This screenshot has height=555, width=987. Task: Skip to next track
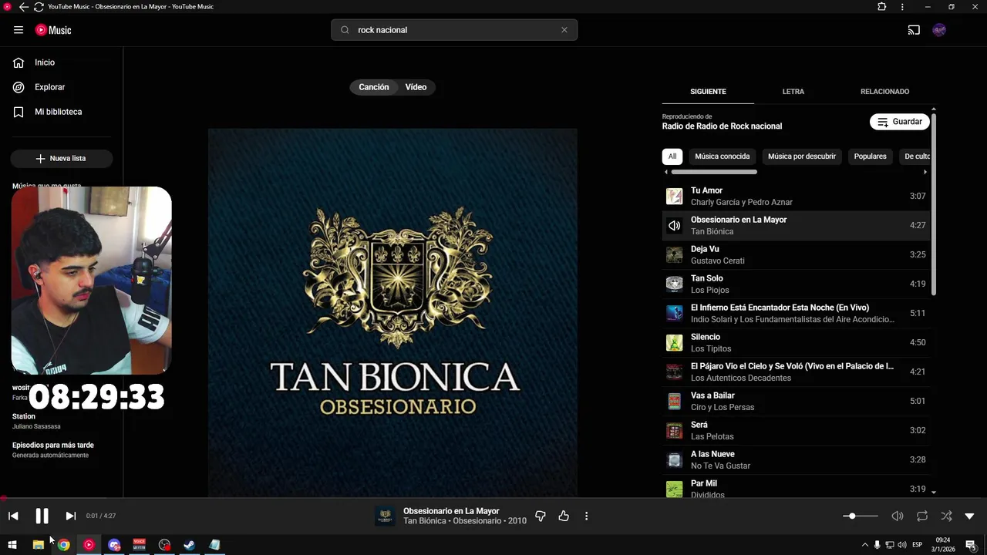[x=70, y=516]
